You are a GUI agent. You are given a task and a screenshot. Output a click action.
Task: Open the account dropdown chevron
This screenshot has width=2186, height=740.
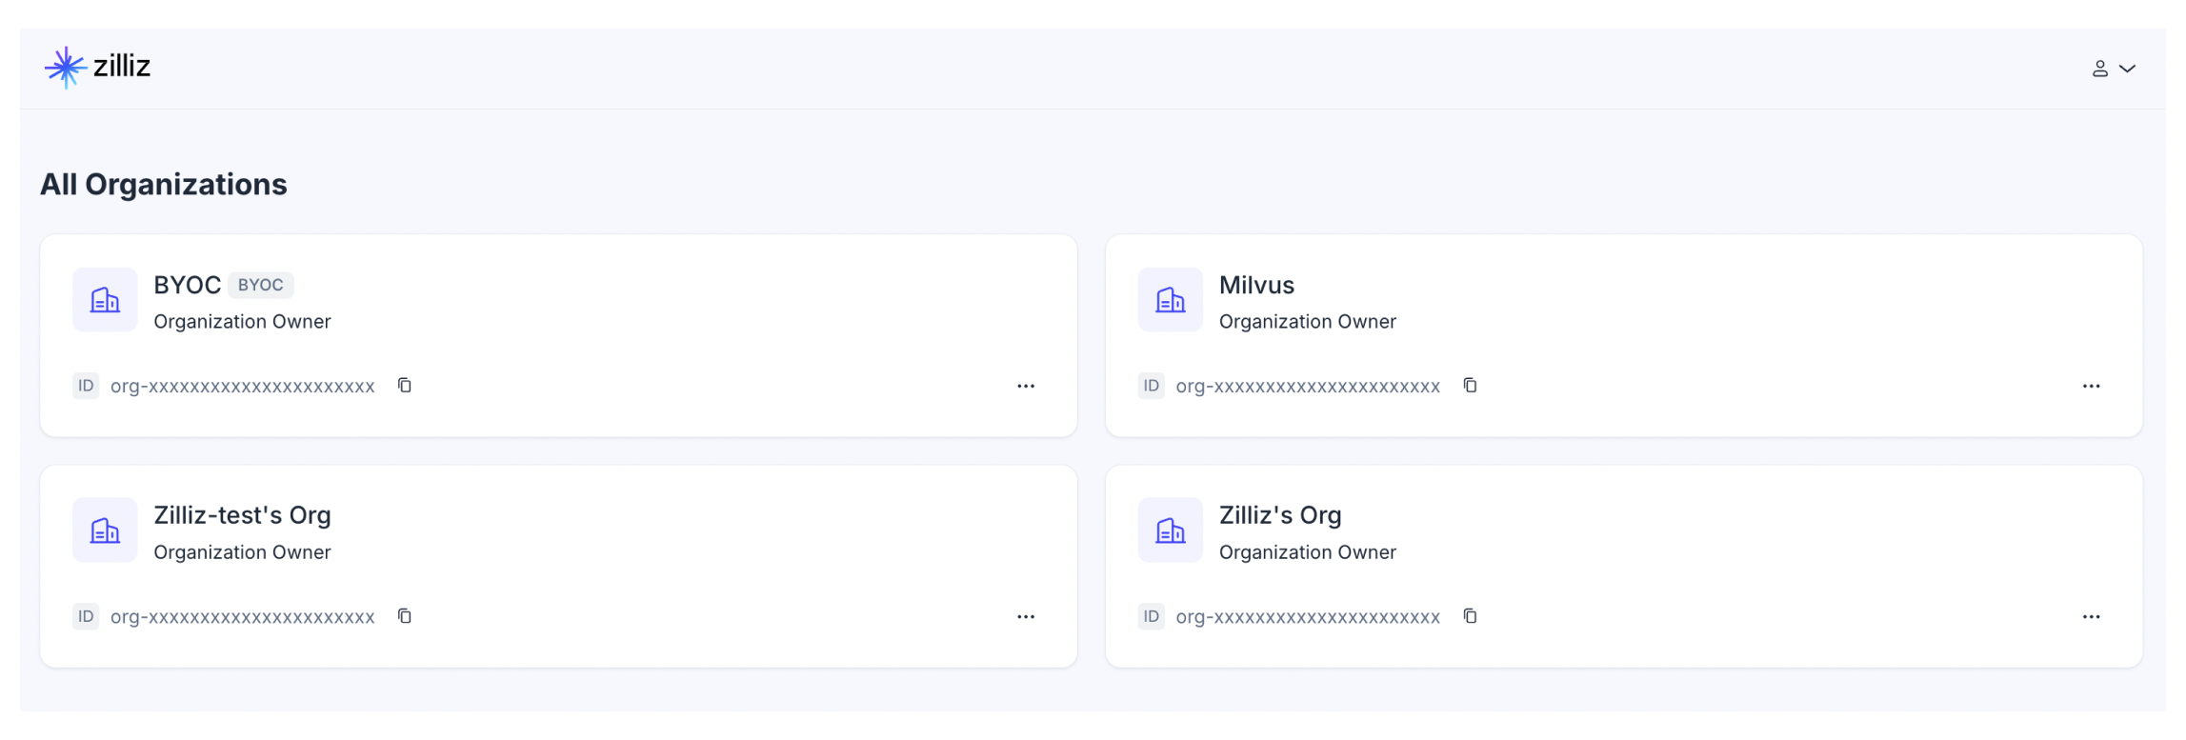point(2127,68)
